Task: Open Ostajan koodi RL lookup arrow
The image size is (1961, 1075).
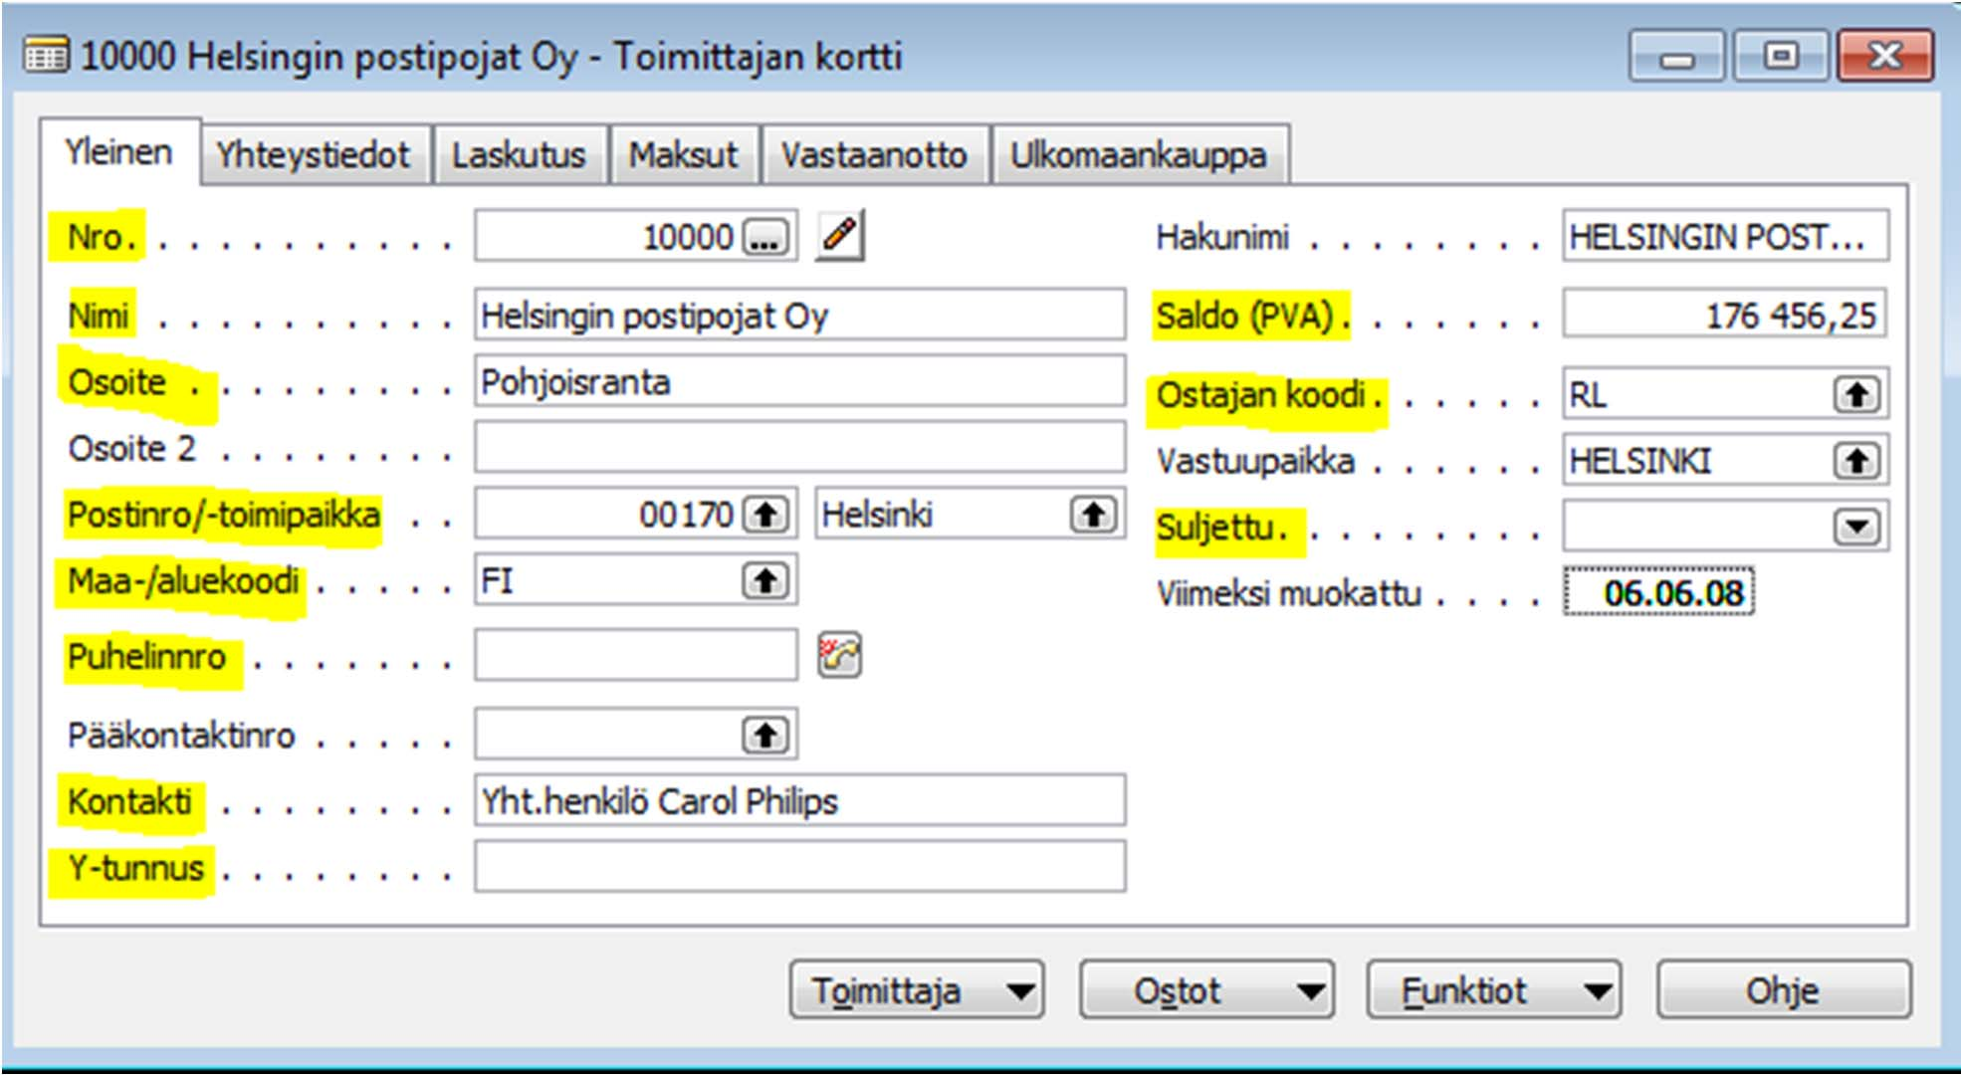Action: coord(1856,395)
